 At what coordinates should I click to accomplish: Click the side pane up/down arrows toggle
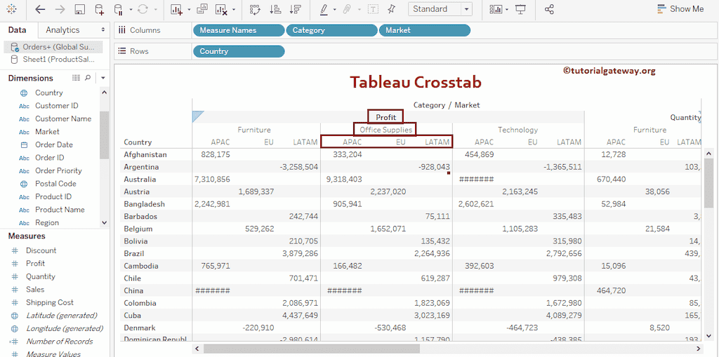point(103,29)
